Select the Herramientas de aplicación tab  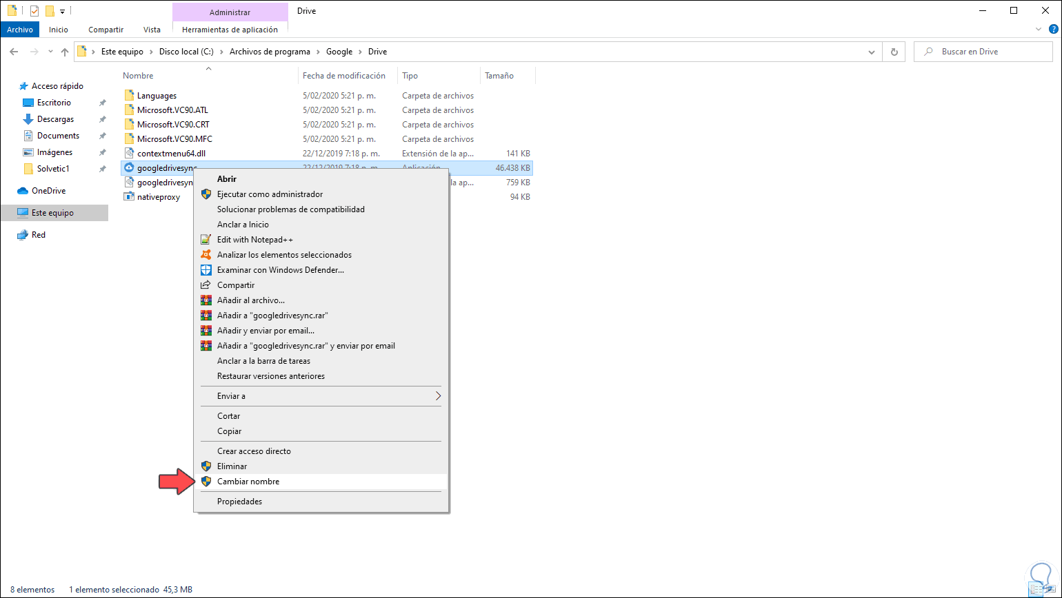[230, 30]
